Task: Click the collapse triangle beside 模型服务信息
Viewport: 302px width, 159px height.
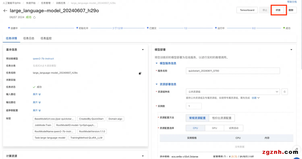Action: pyautogui.click(x=156, y=63)
